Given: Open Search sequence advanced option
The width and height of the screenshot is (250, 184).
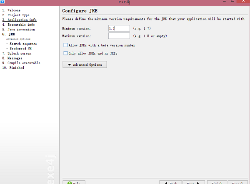Looking at the screenshot, I should (23, 44).
